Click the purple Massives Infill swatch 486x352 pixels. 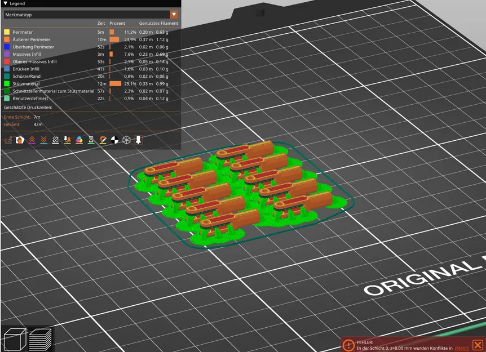pyautogui.click(x=7, y=54)
